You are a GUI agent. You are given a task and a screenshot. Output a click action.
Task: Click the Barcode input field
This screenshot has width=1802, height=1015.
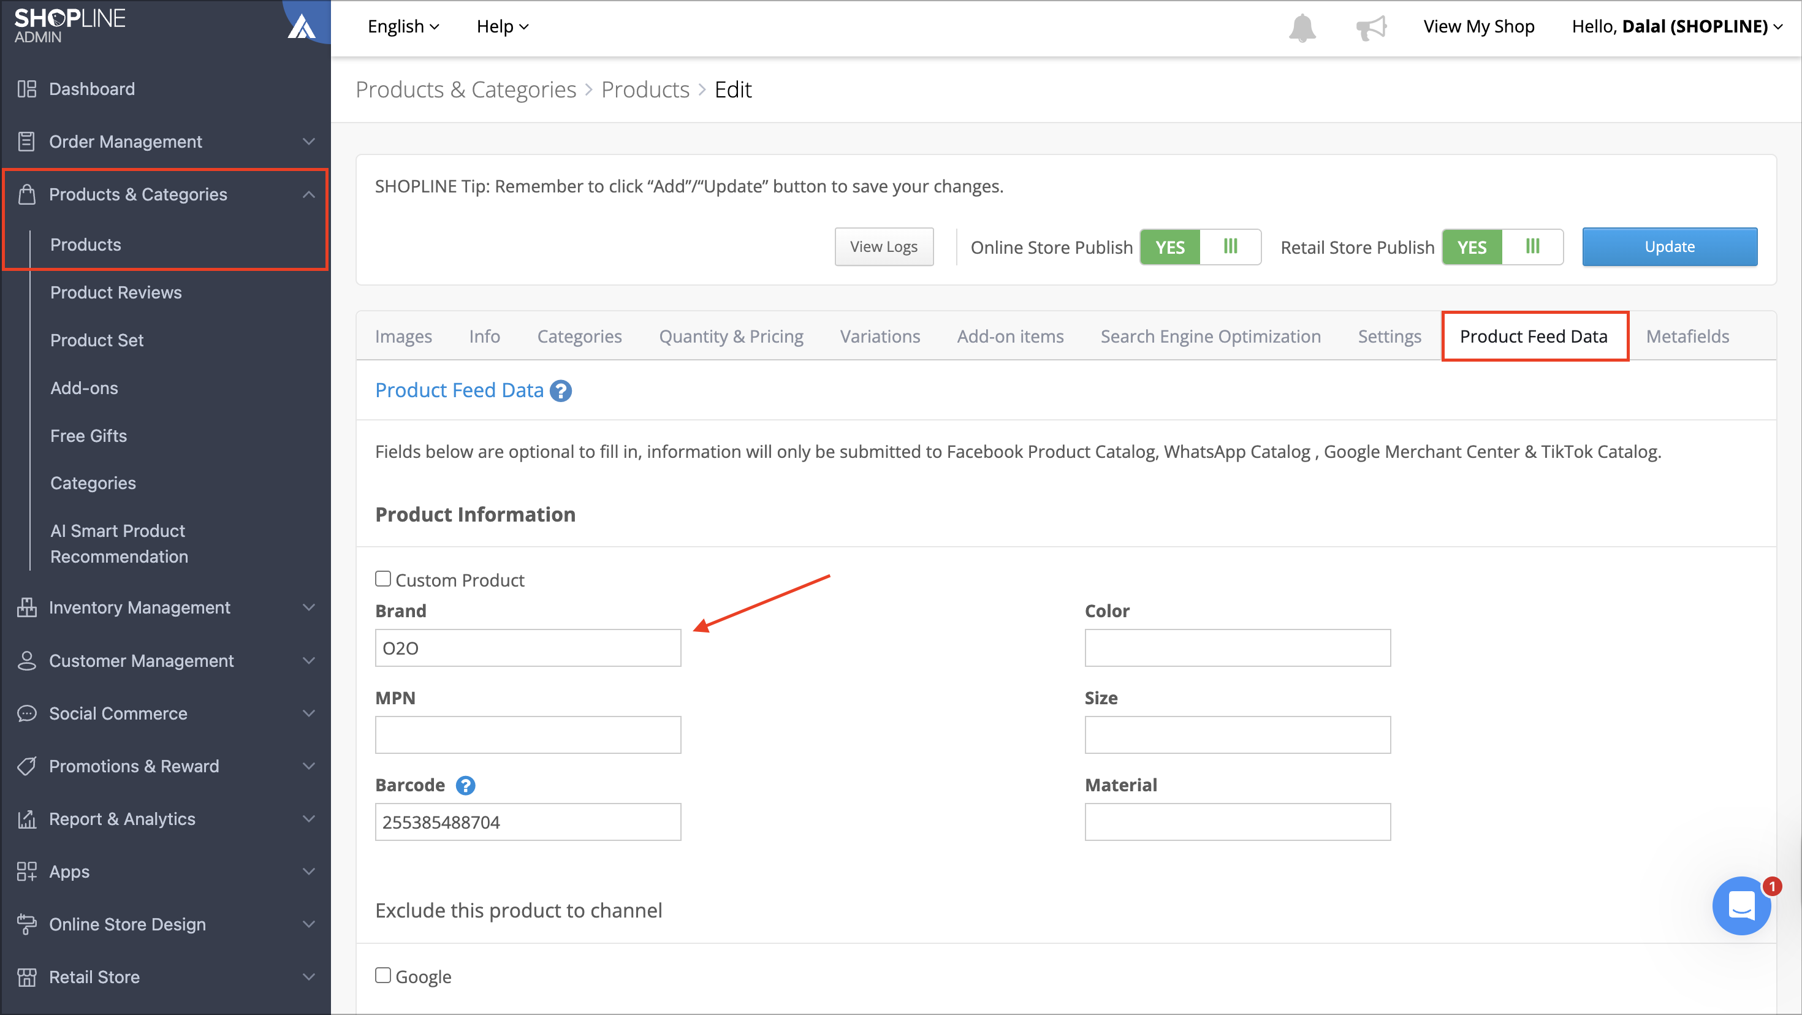[x=528, y=822]
